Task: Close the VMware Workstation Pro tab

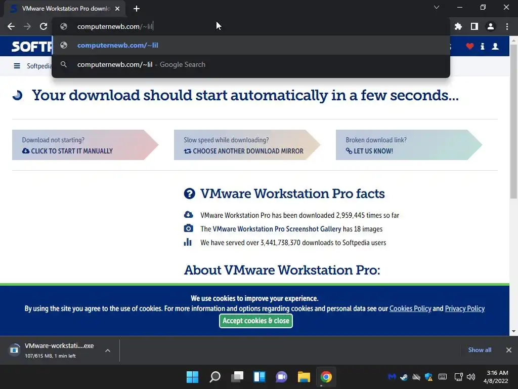Action: (x=117, y=9)
